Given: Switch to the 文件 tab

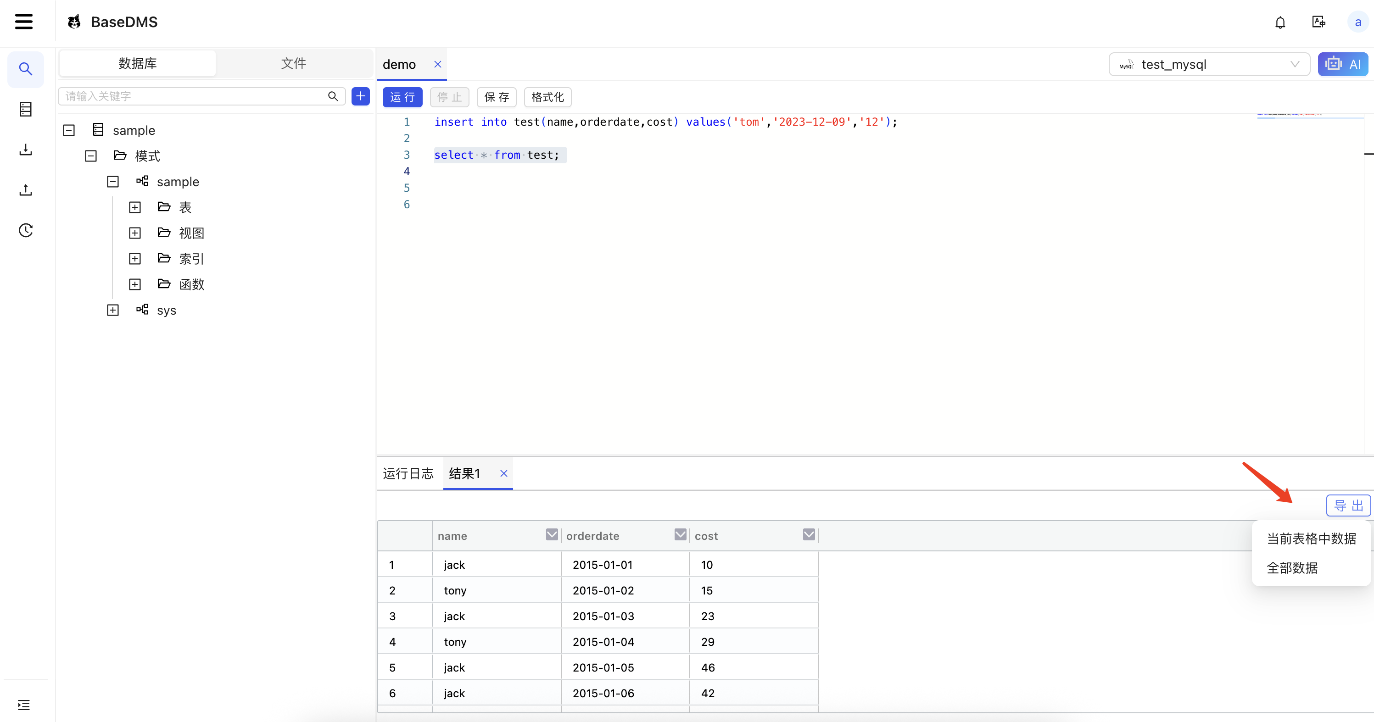Looking at the screenshot, I should pos(293,63).
